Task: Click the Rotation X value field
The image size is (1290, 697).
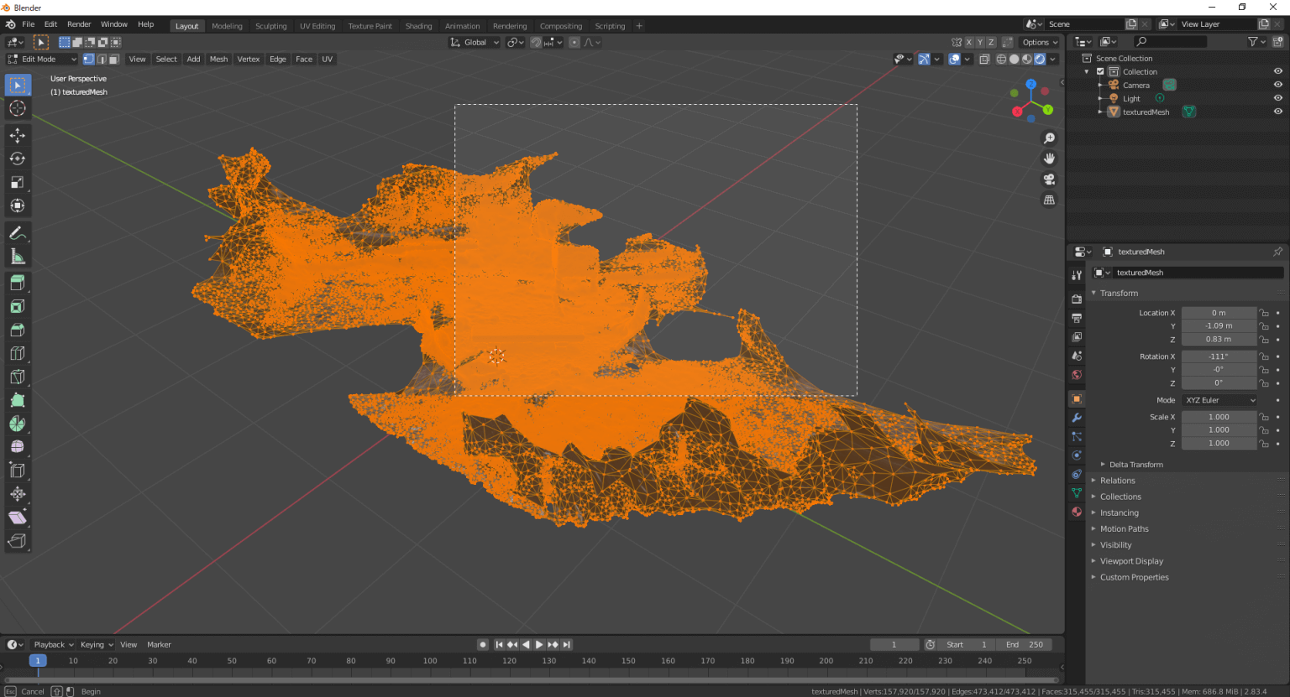Action: (1219, 356)
